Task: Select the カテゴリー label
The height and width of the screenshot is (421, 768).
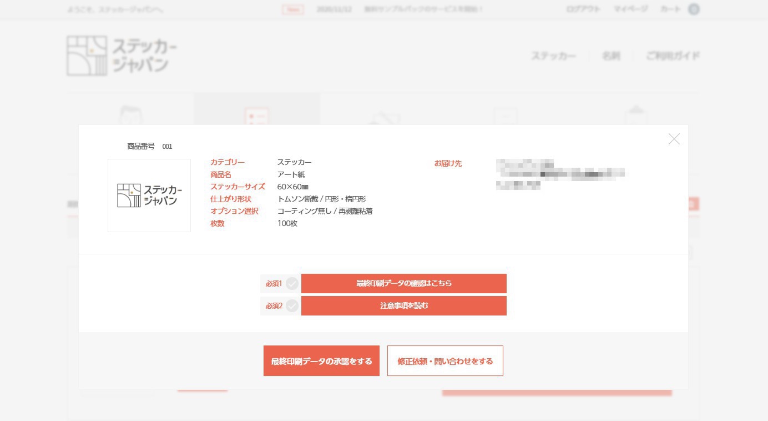Action: pyautogui.click(x=228, y=162)
